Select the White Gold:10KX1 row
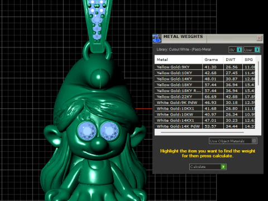 pyautogui.click(x=205, y=108)
